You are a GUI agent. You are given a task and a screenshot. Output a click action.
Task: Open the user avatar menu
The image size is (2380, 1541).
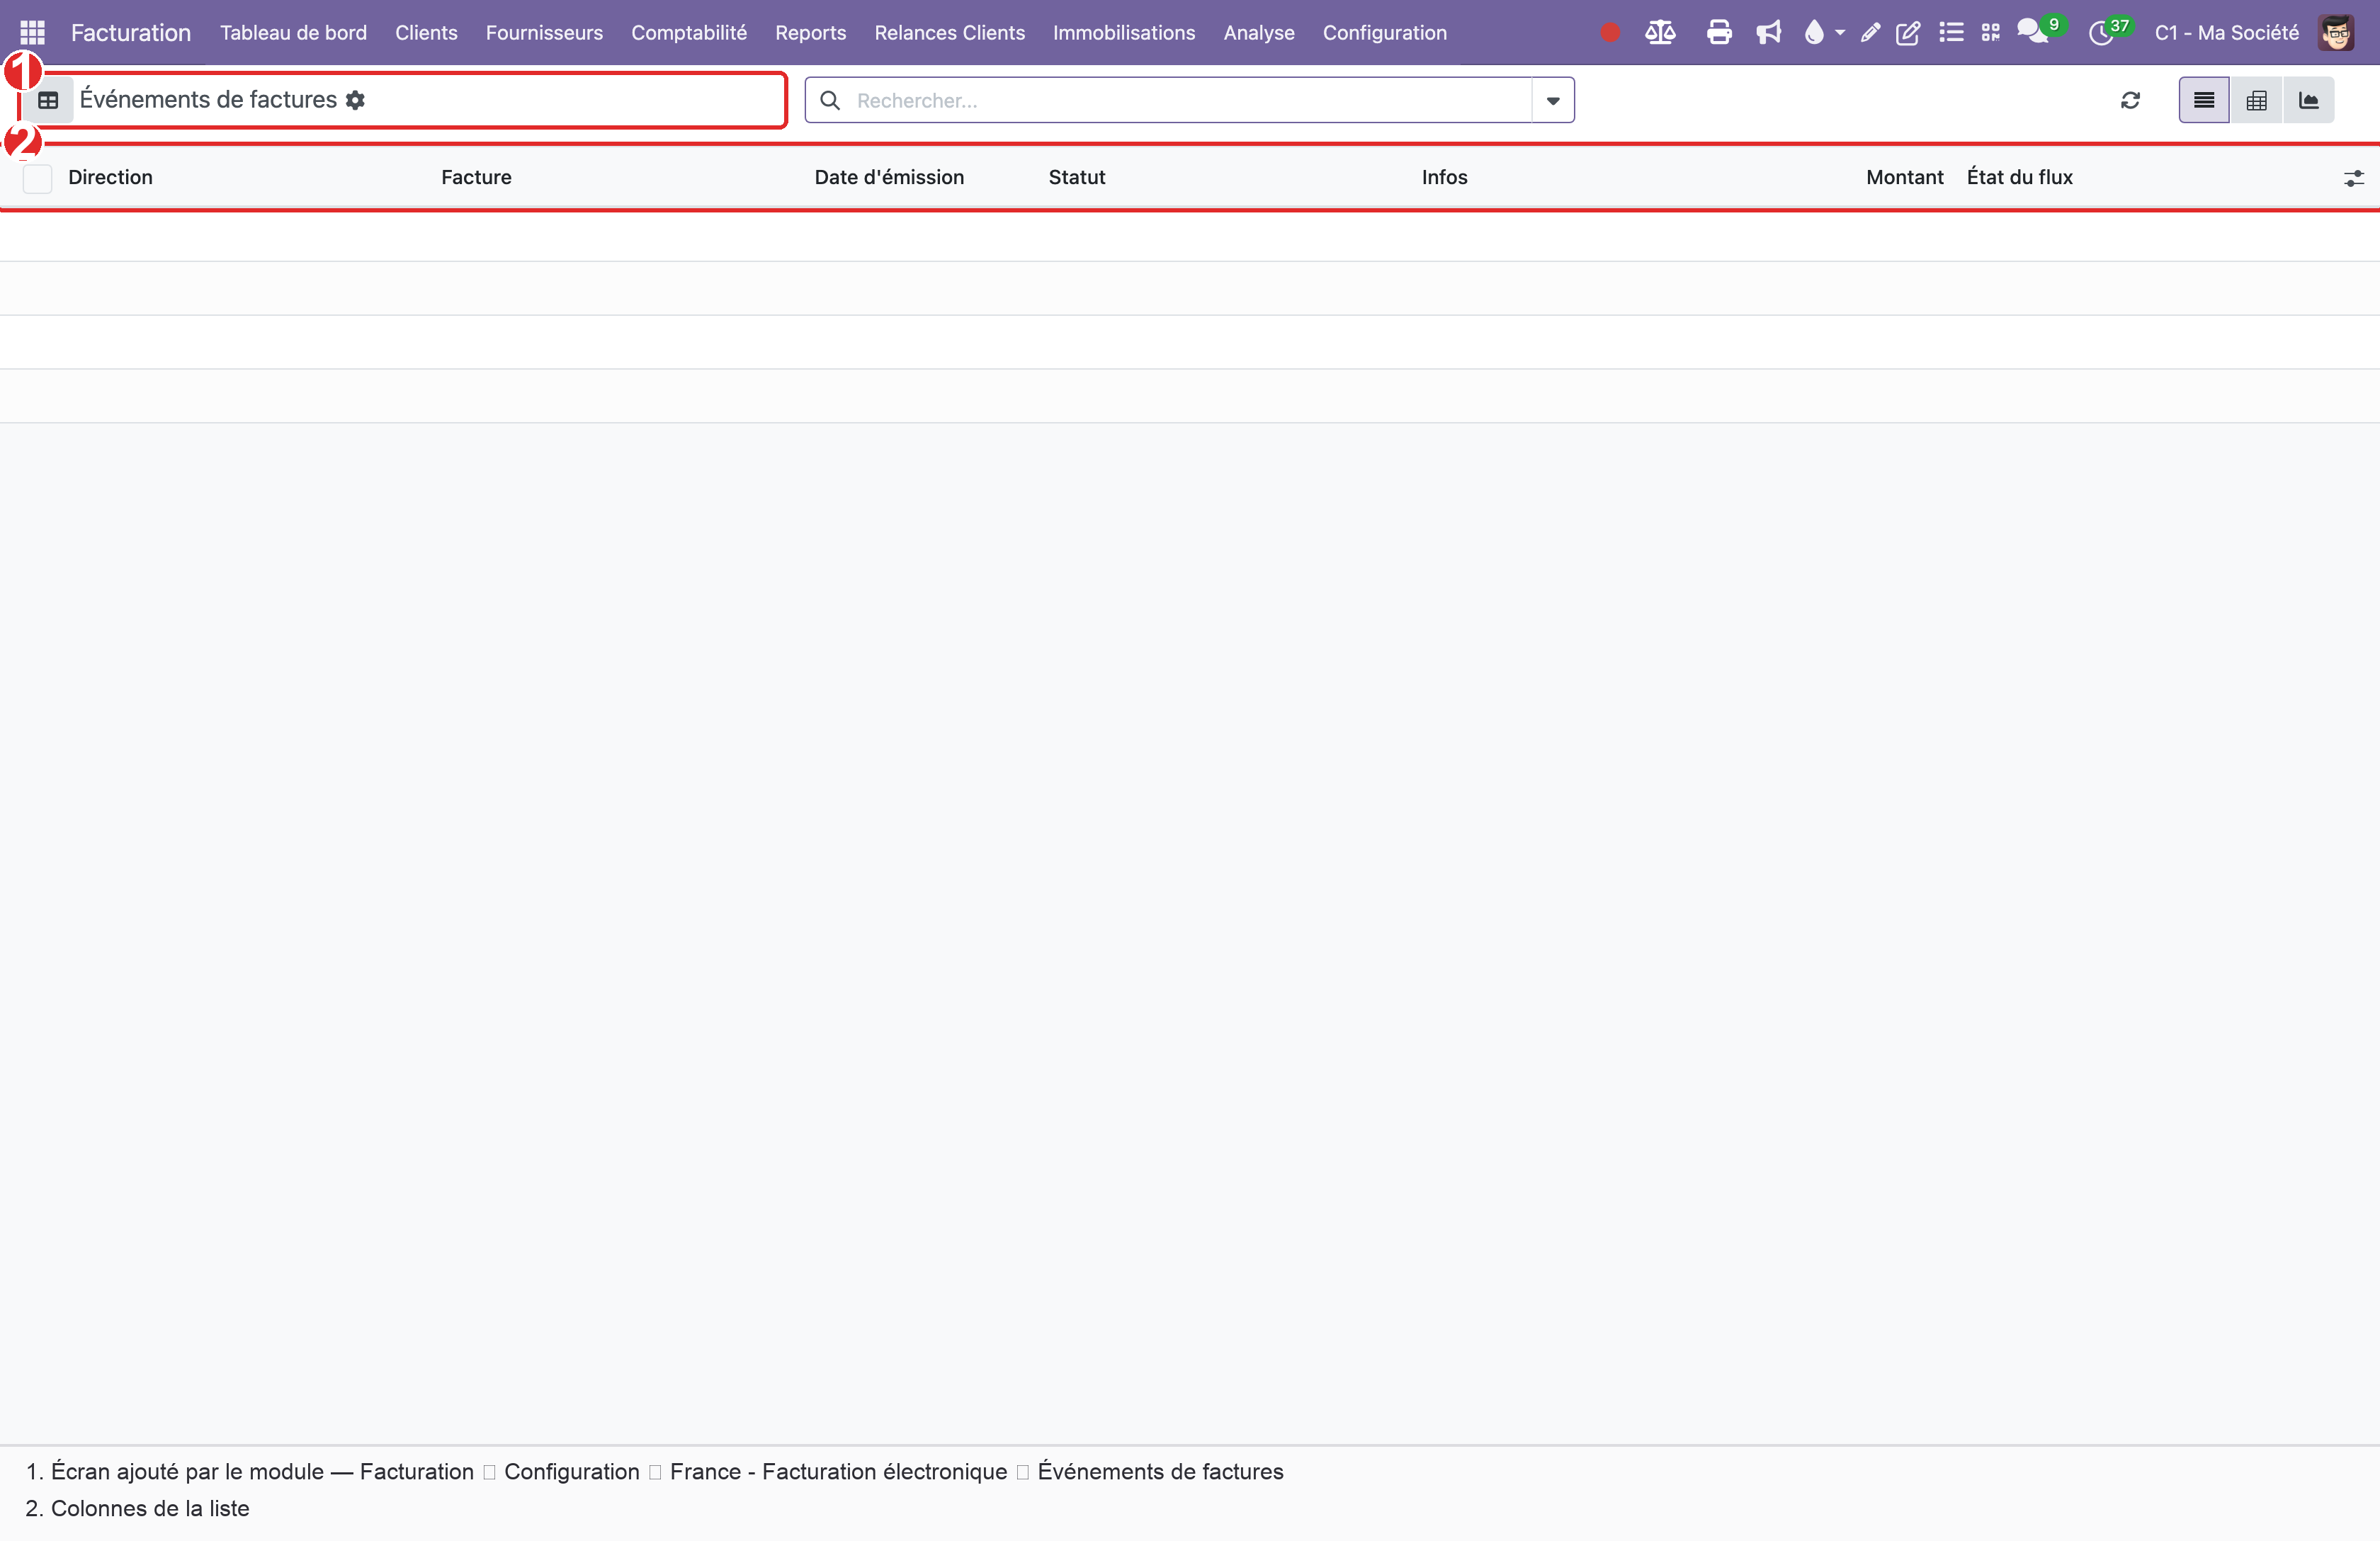pyautogui.click(x=2336, y=33)
